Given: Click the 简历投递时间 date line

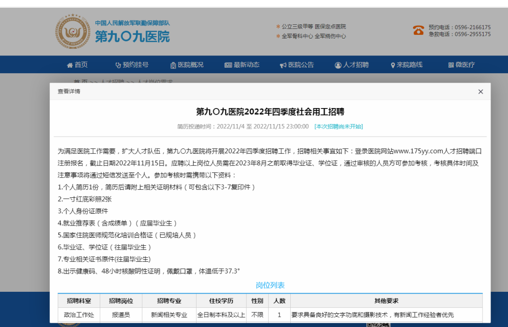Looking at the screenshot, I should 243,126.
